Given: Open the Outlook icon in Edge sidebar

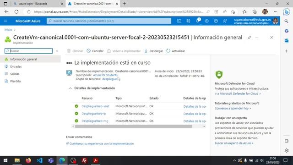Looking at the screenshot, I should (286, 41).
